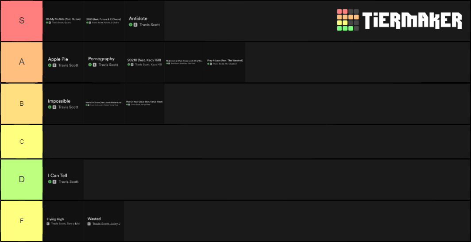471x242 pixels.
Task: Select the yellow F tier label
Action: (22, 221)
